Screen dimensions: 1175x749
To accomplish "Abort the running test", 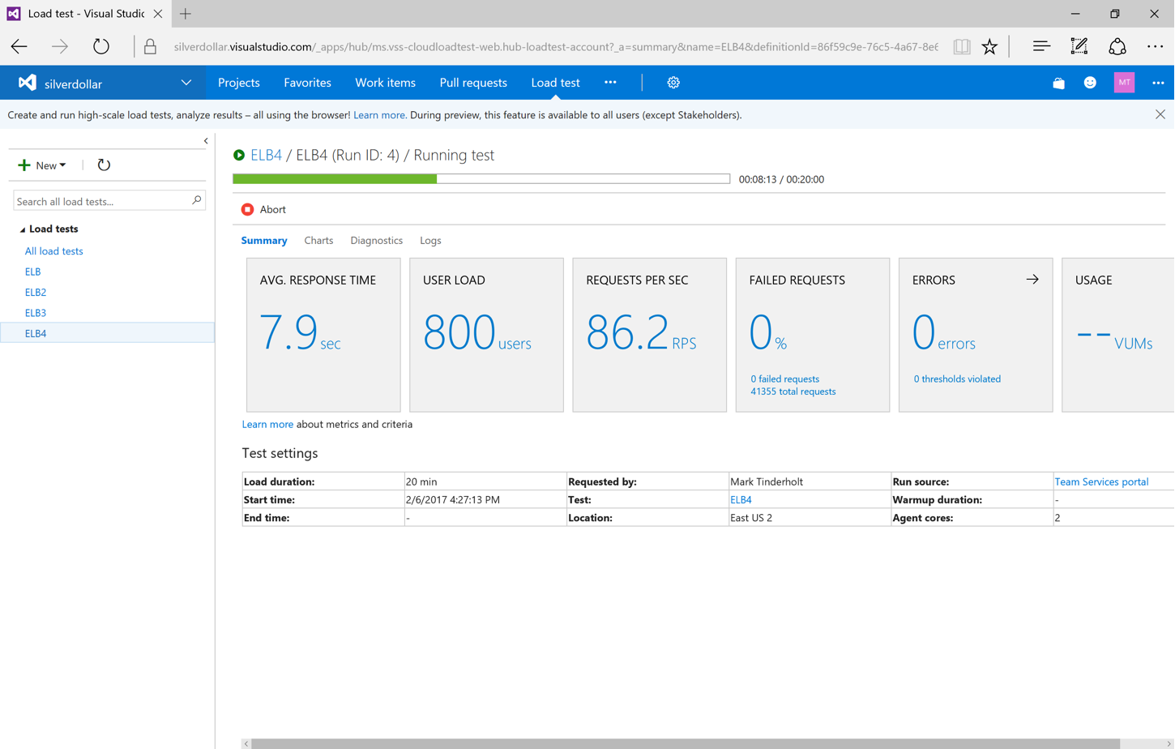I will click(x=263, y=209).
